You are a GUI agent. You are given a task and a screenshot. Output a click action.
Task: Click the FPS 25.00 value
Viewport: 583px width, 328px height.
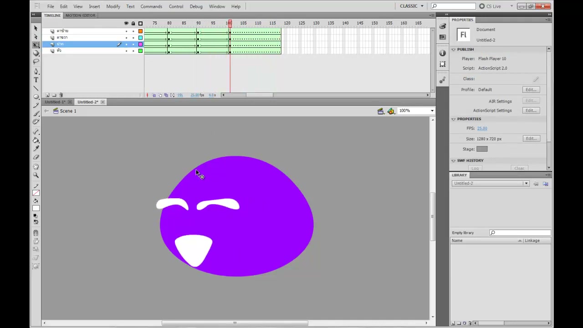coord(482,128)
